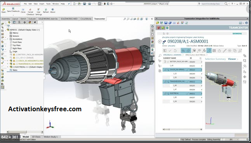251x143 pixels.
Task: Toggle checkmark on TRANSMISSION row in element list
Action: coord(187,81)
